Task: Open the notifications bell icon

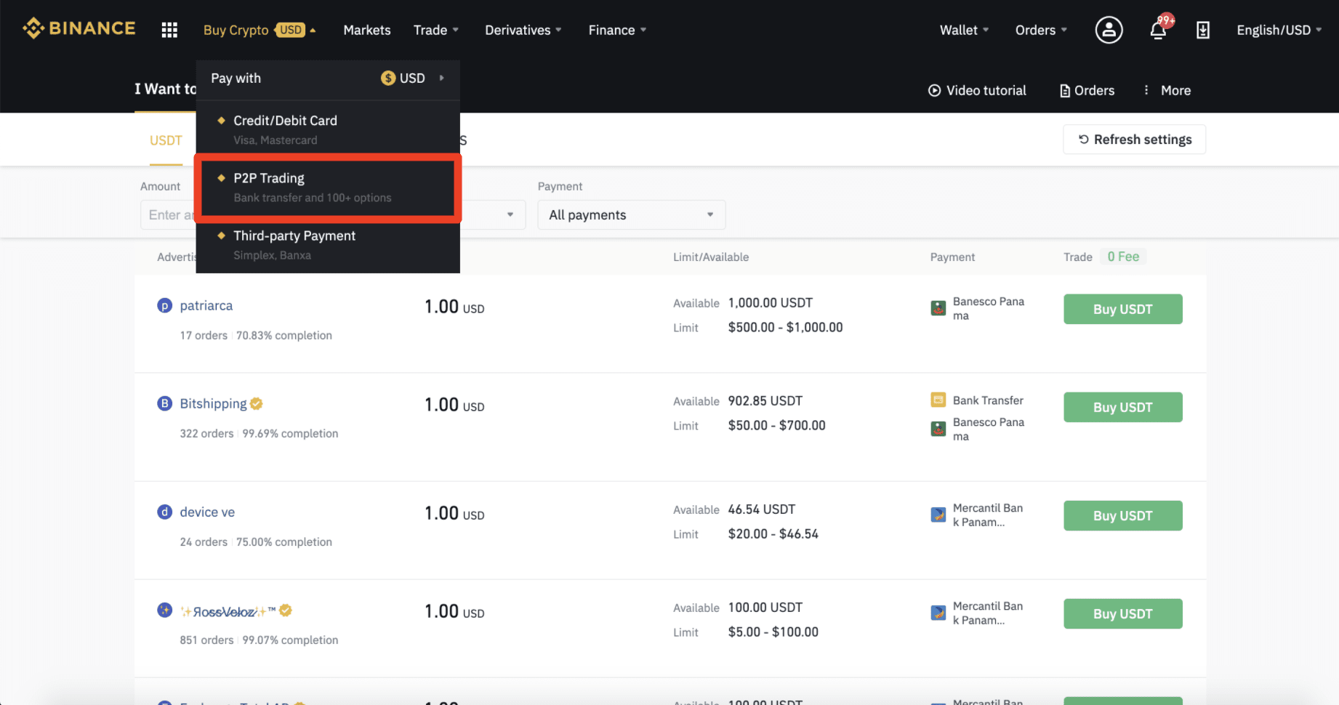Action: pyautogui.click(x=1158, y=30)
